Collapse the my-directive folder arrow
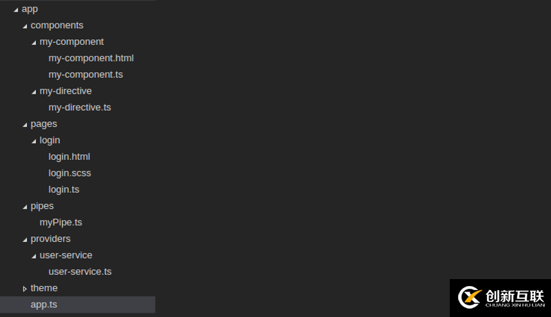551x317 pixels. point(34,92)
